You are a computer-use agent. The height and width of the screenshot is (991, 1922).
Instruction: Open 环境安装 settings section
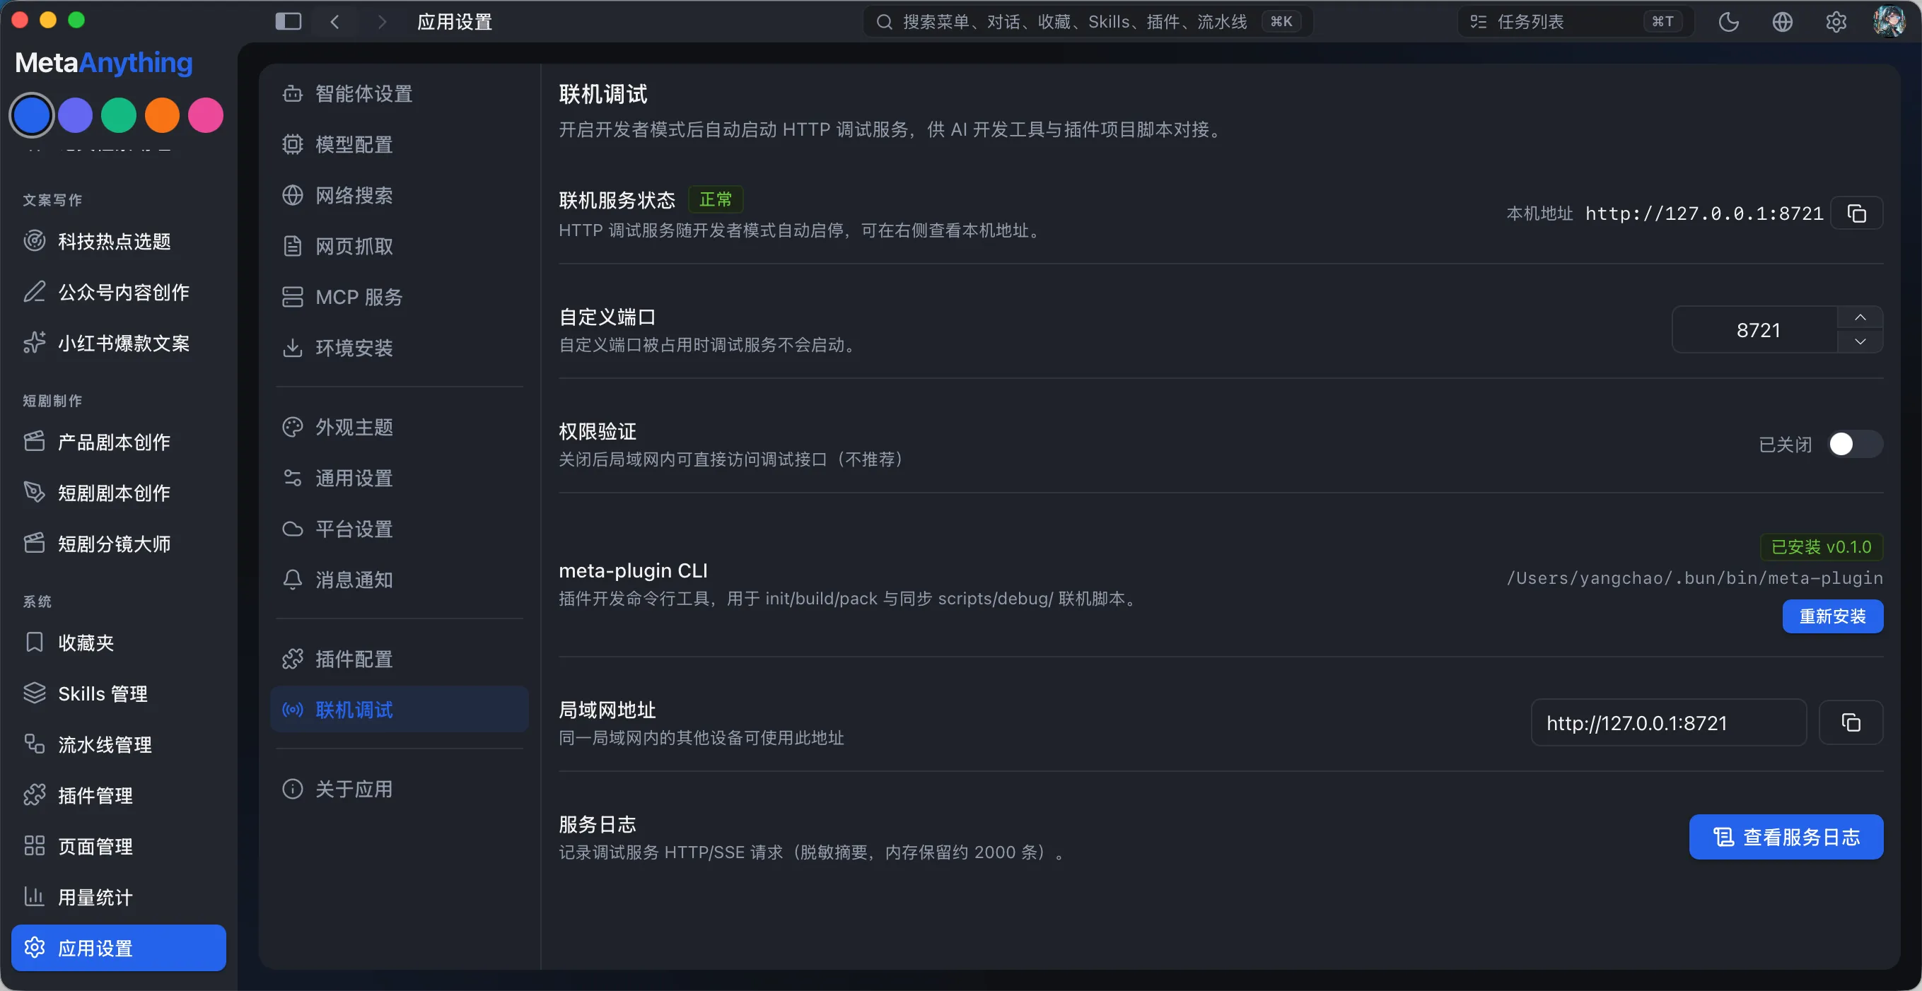click(x=398, y=348)
